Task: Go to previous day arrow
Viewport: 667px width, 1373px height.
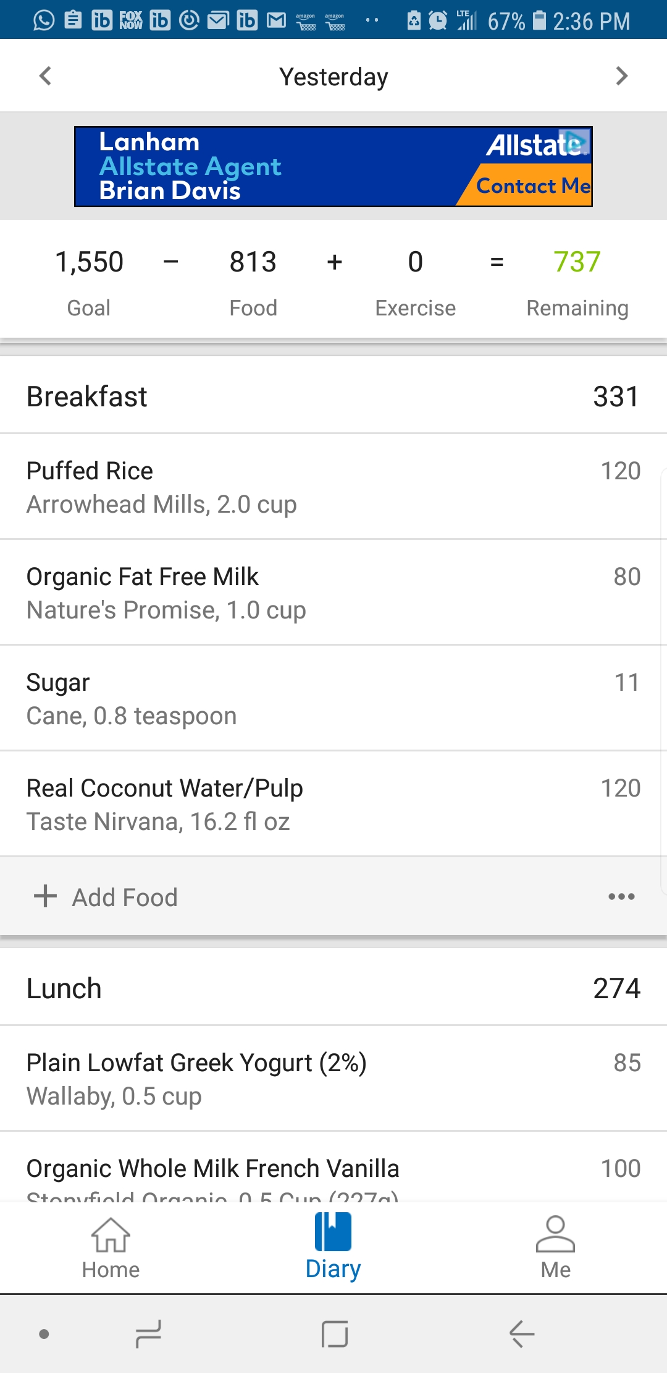Action: pyautogui.click(x=45, y=76)
